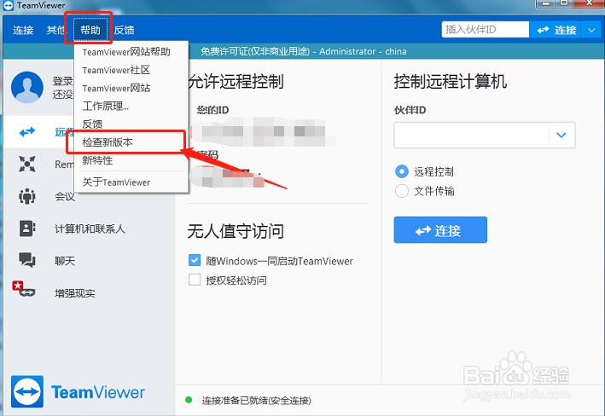This screenshot has height=416, width=605.
Task: Click the TeamViewer logo at bottom left
Action: (79, 392)
